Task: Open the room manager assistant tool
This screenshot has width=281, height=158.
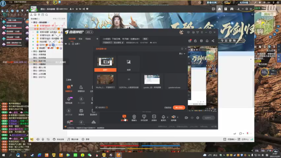Action: coord(81,88)
